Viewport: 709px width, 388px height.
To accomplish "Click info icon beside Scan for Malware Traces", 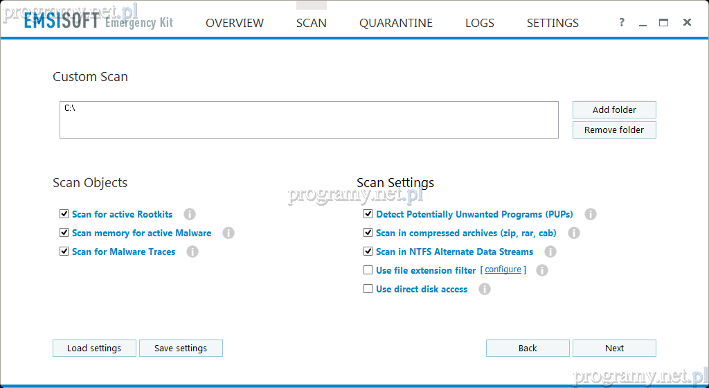I will pos(192,252).
